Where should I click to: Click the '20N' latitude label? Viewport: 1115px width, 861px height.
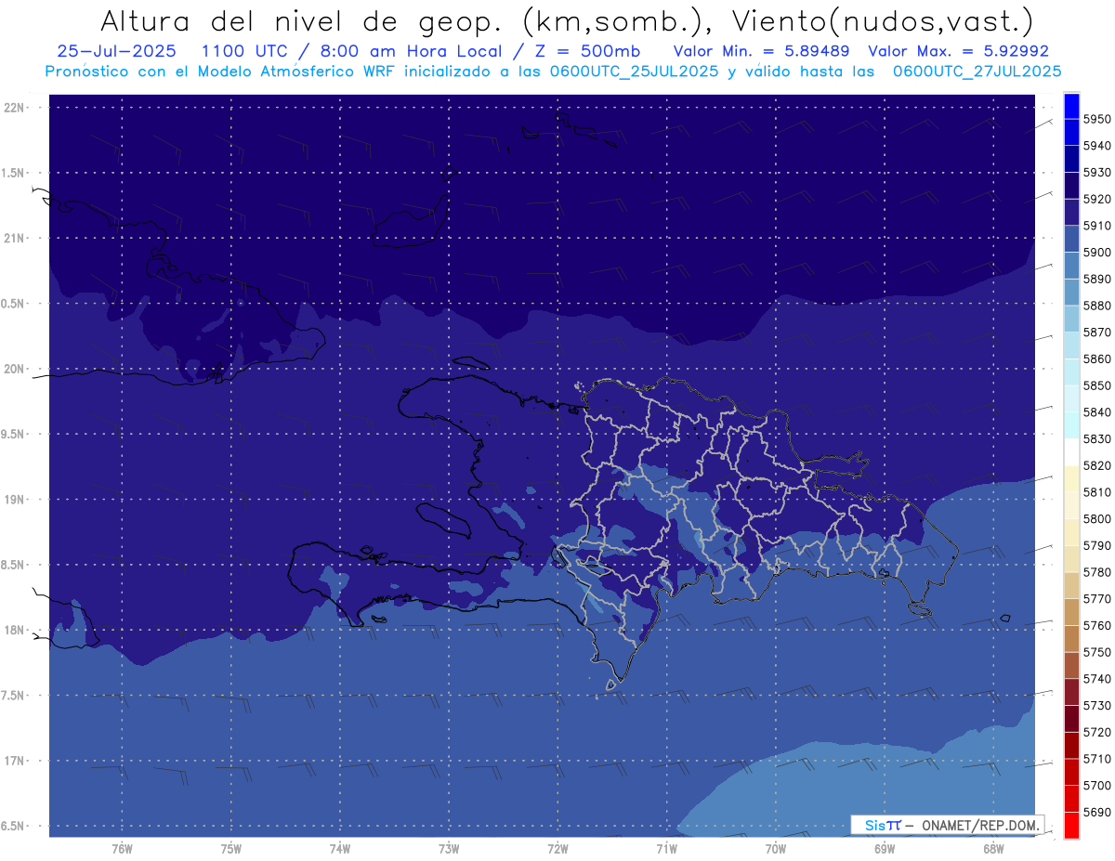(x=15, y=369)
